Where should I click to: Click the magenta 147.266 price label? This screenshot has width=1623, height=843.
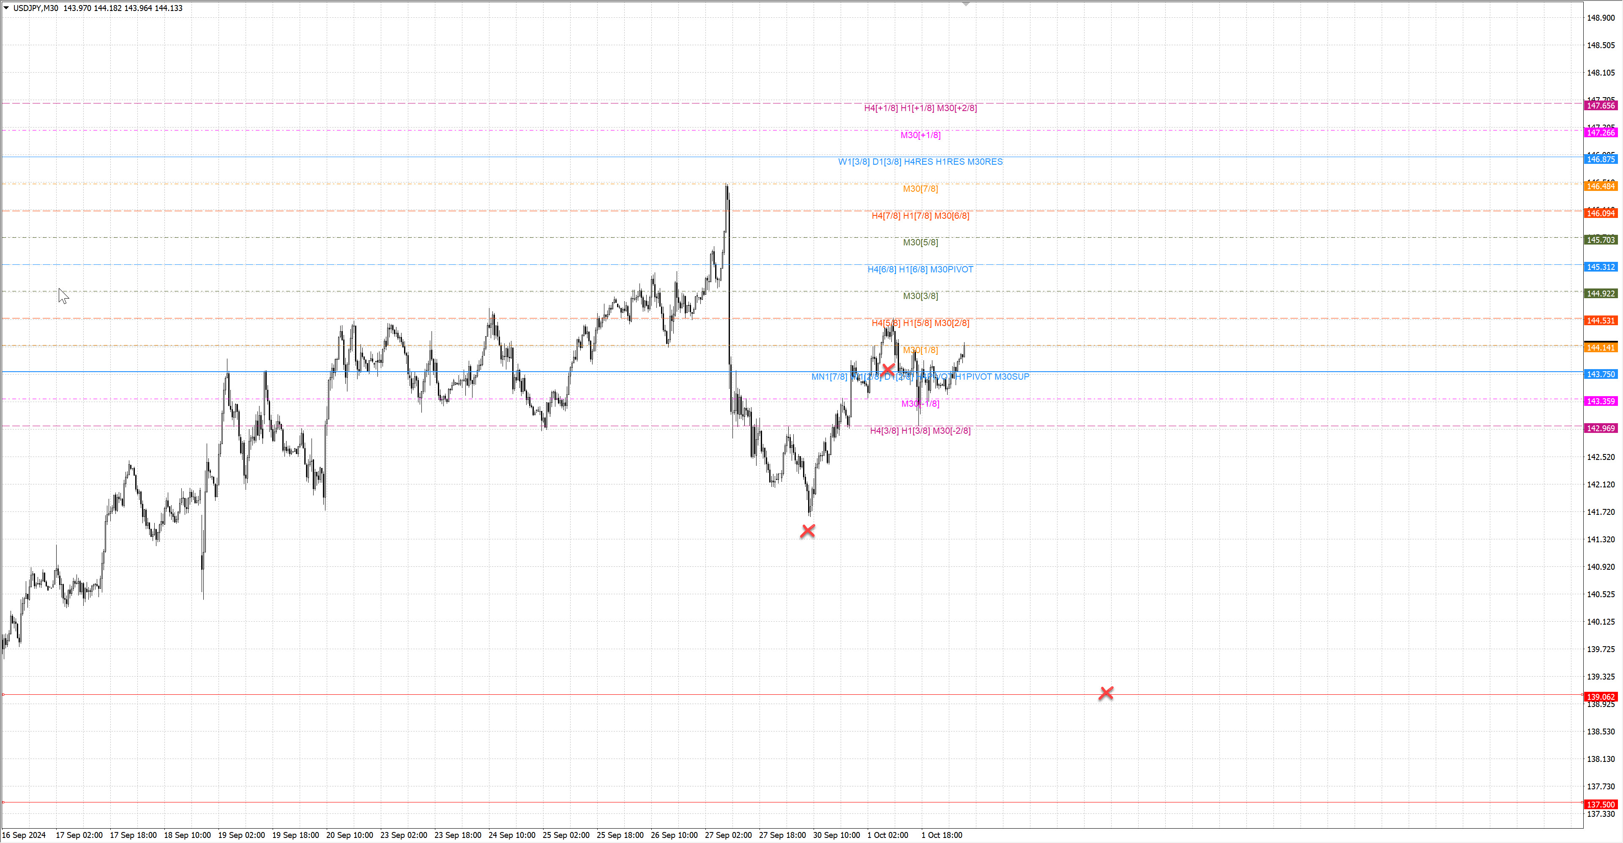1600,133
